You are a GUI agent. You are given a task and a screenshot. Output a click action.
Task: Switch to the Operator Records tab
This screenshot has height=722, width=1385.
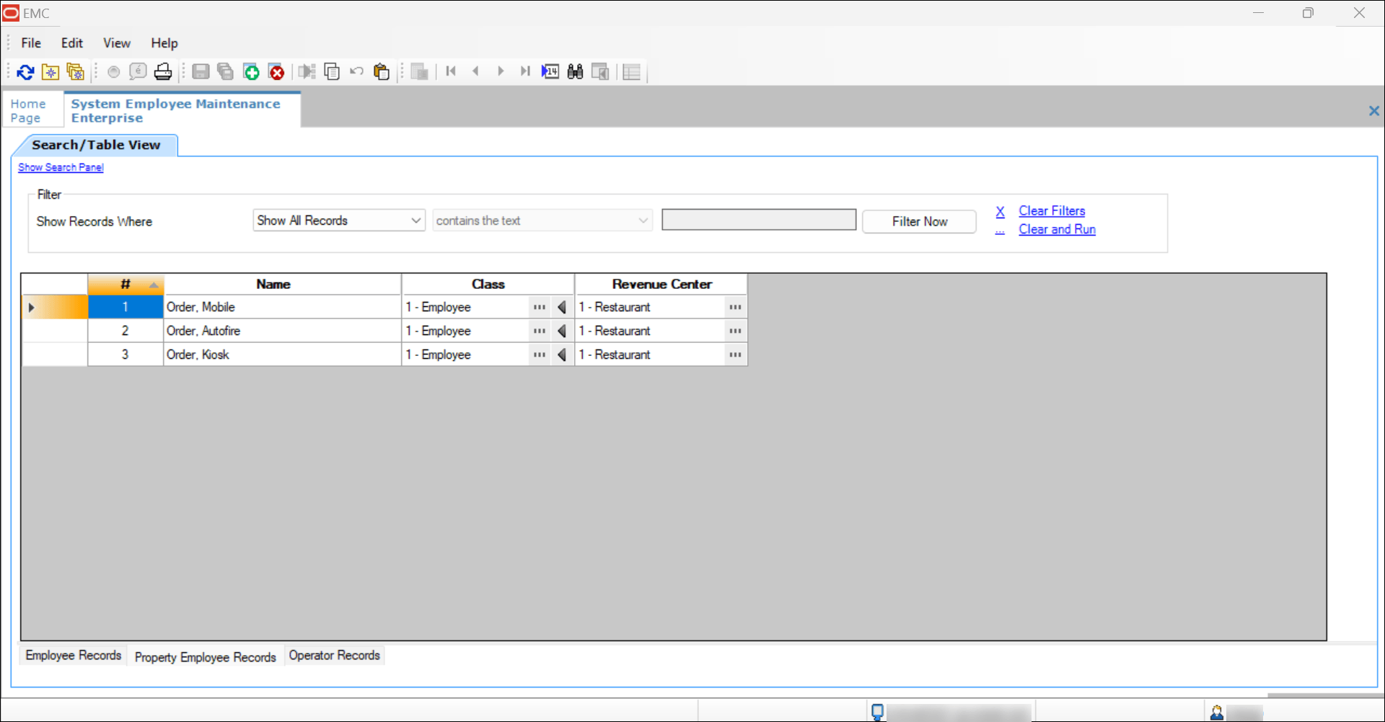pos(334,656)
